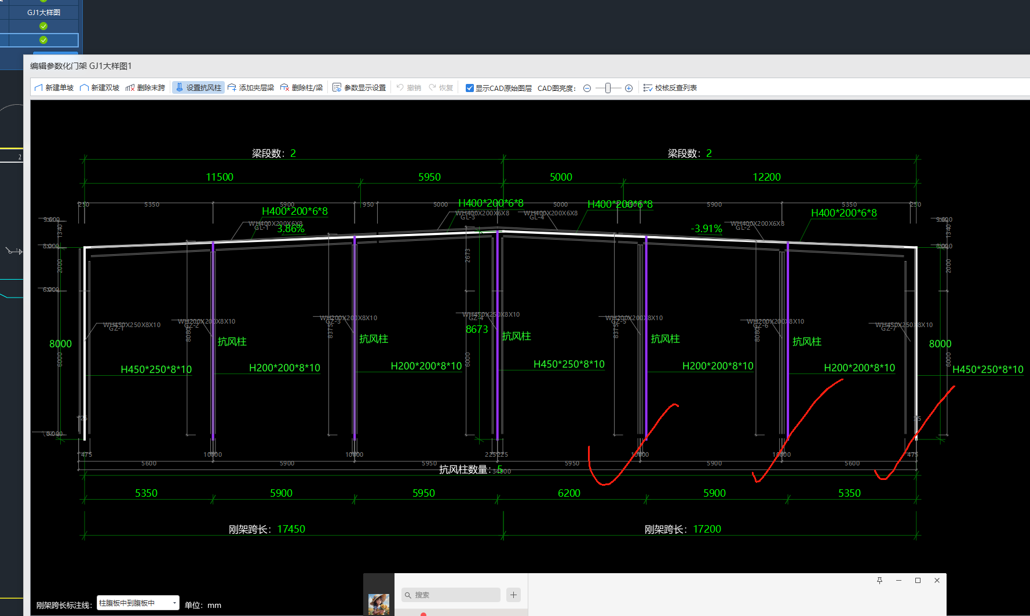Open 参数显示设置

coord(359,88)
